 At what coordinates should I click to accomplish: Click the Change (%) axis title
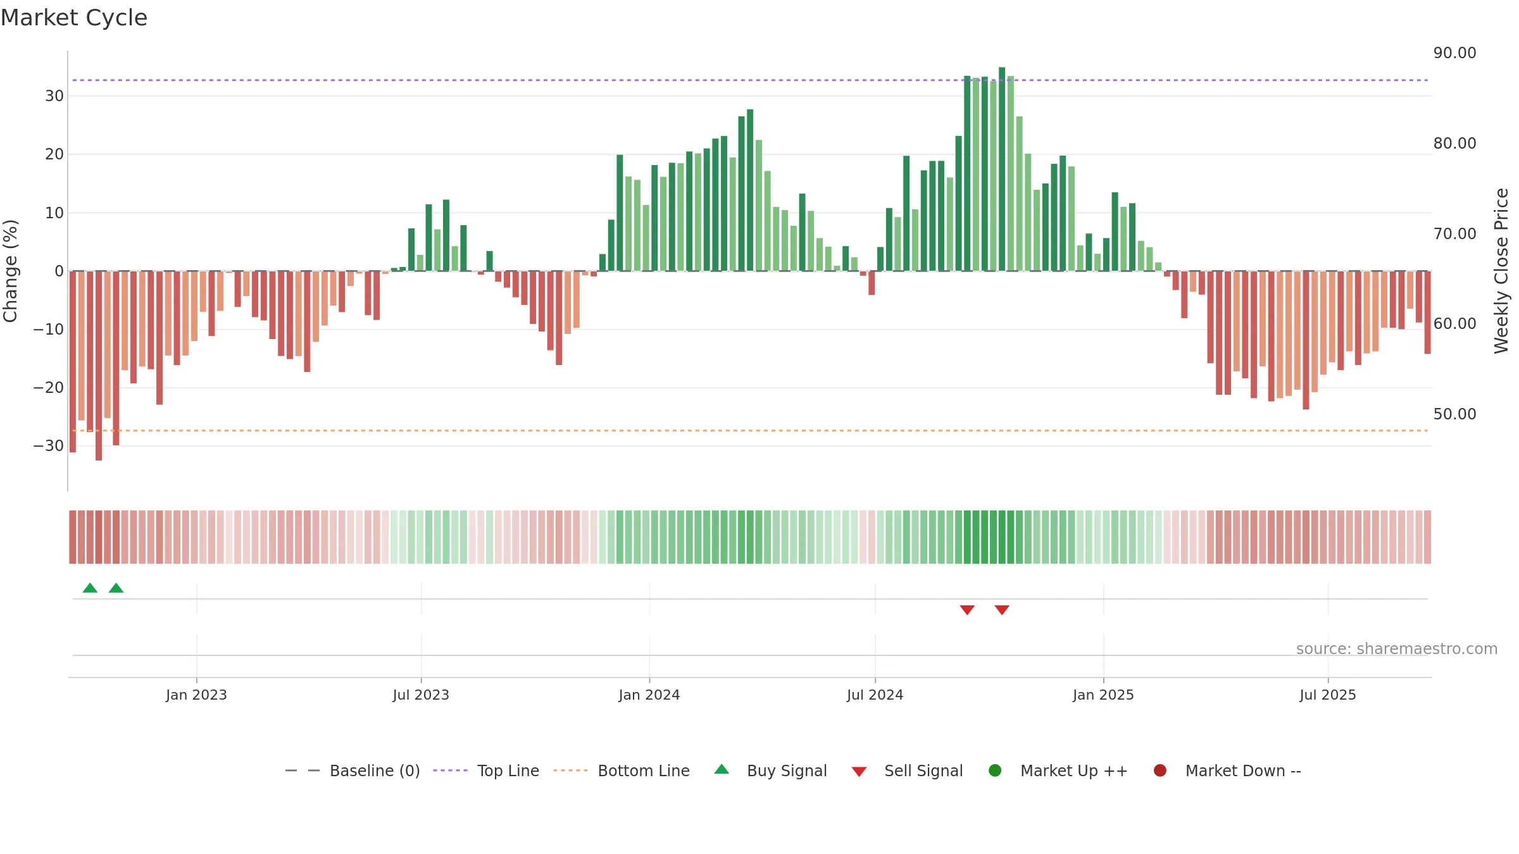[x=10, y=271]
